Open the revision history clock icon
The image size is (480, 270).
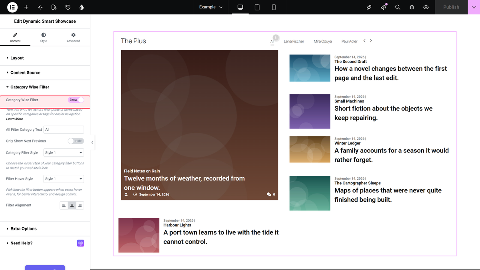pos(68,7)
